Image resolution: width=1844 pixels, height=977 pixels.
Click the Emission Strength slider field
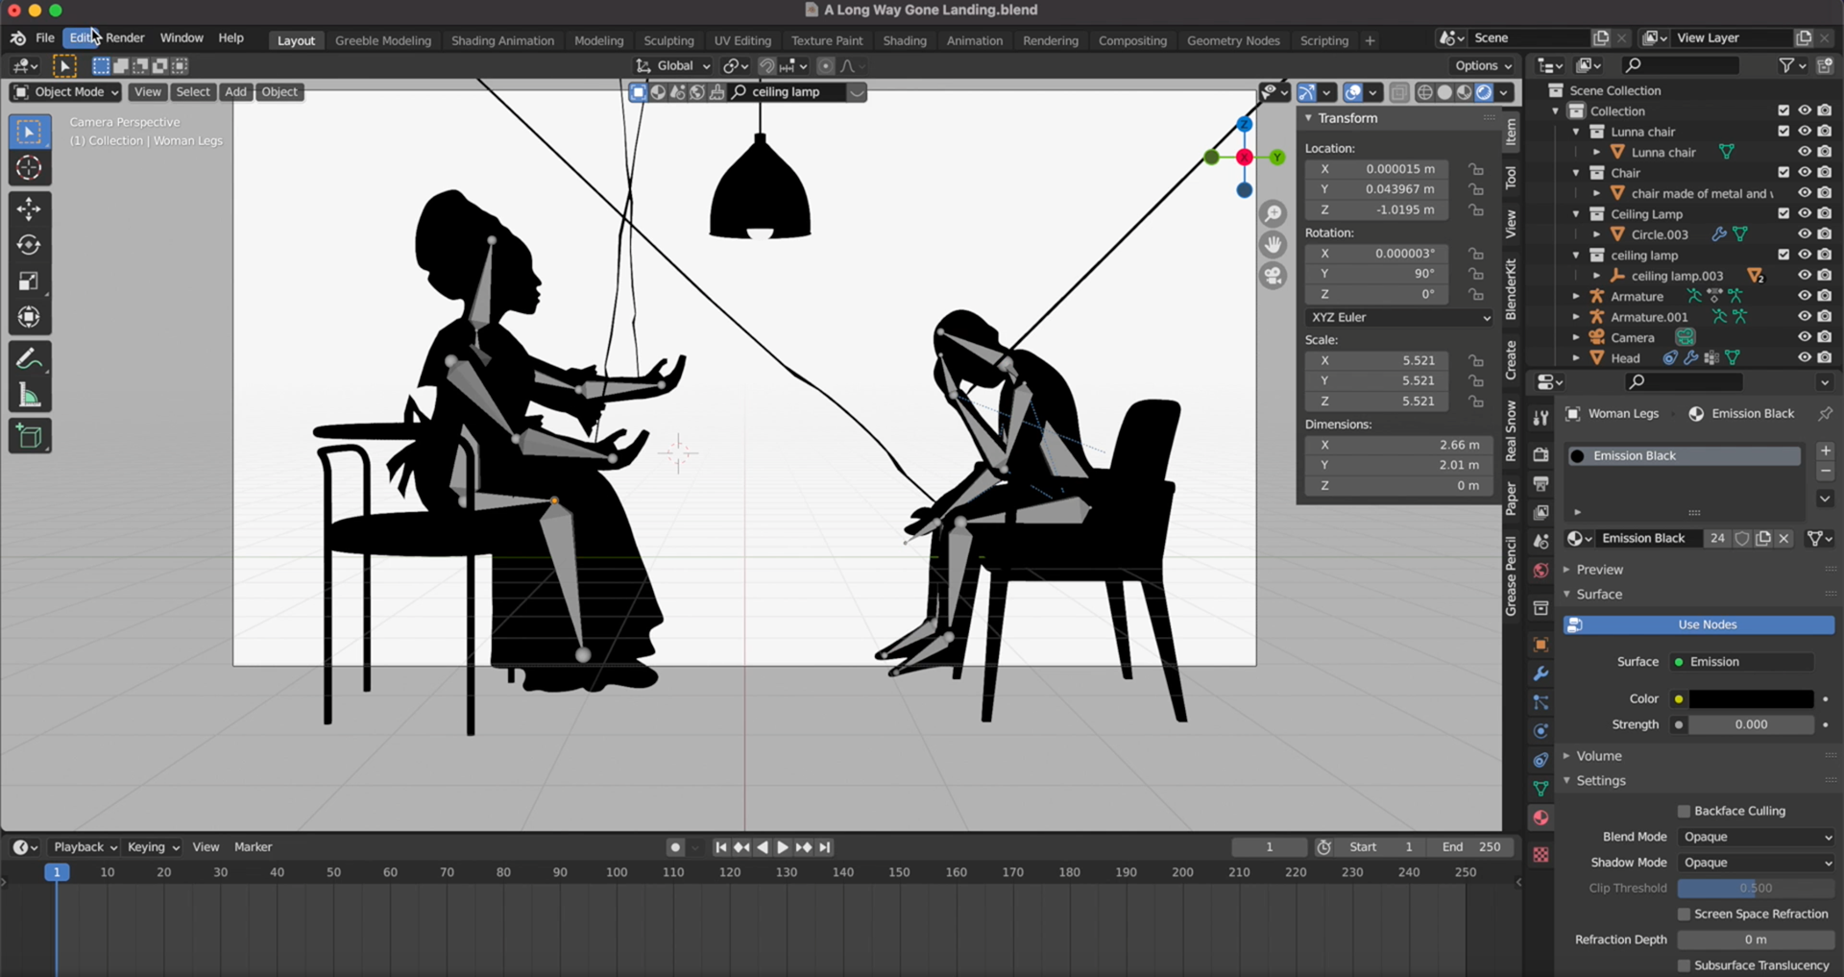tap(1751, 724)
